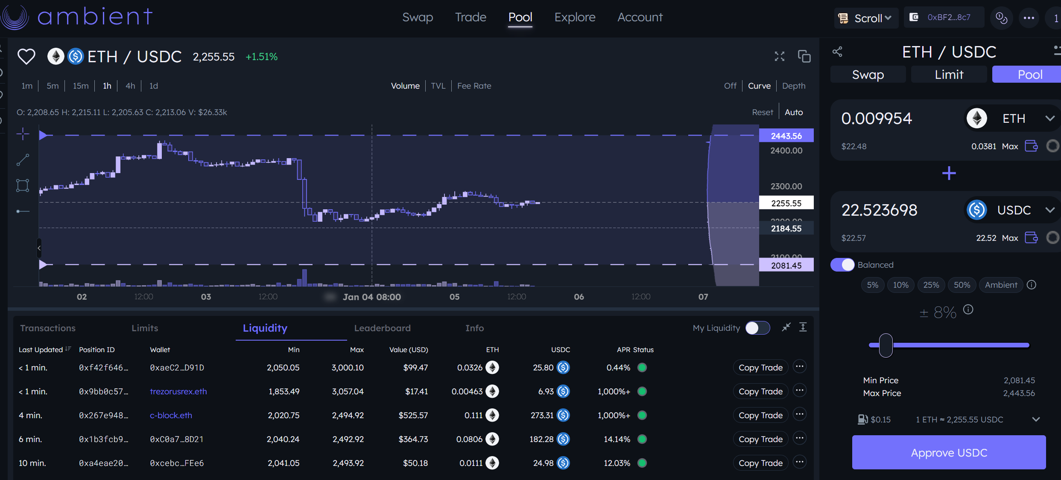The width and height of the screenshot is (1061, 480).
Task: Expand the gas and price details
Action: tap(1035, 419)
